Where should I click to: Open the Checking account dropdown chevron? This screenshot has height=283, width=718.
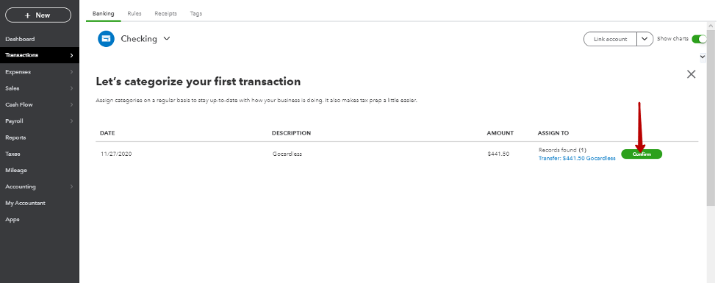tap(167, 39)
